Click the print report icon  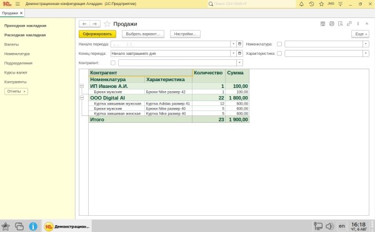point(331,24)
